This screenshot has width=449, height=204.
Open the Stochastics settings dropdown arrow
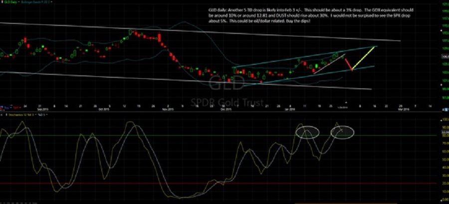(x=35, y=114)
